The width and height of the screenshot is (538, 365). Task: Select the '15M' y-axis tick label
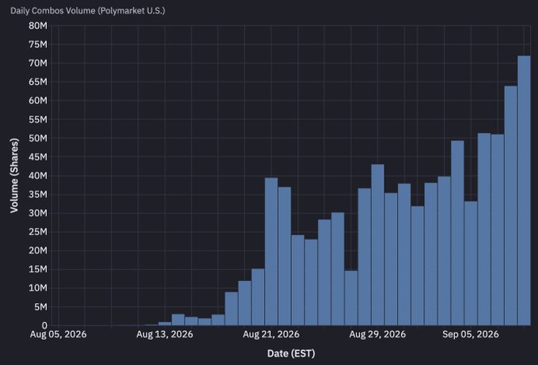tap(38, 269)
